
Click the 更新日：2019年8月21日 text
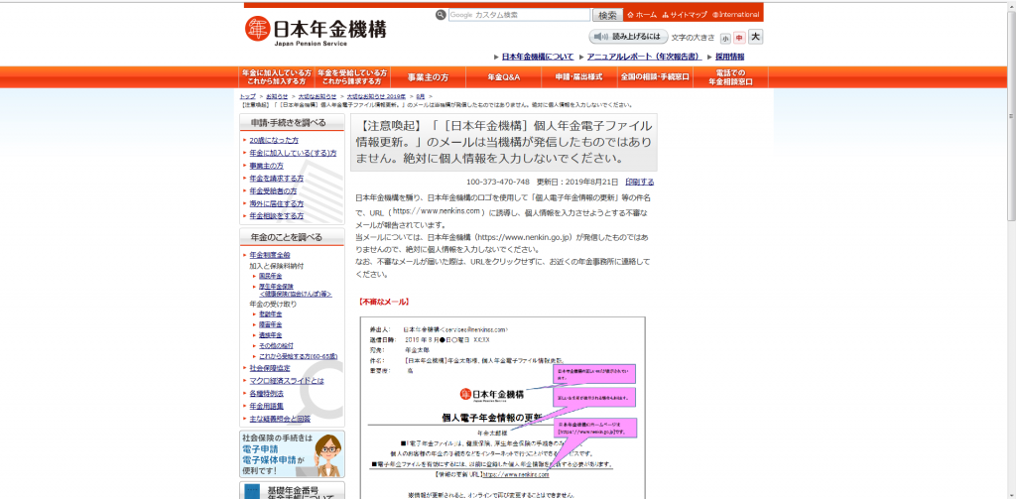(x=577, y=183)
